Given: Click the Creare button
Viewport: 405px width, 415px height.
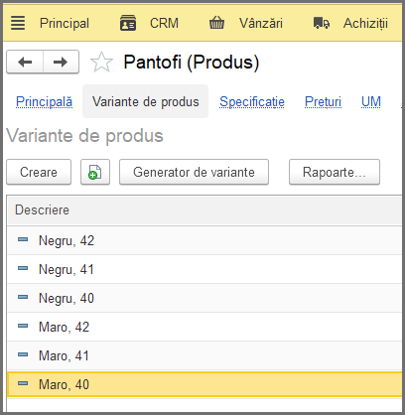Looking at the screenshot, I should [x=39, y=172].
